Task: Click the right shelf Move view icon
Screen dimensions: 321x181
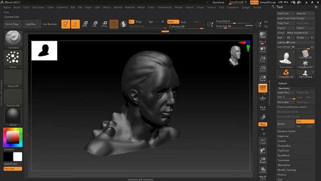Action: [263, 151]
